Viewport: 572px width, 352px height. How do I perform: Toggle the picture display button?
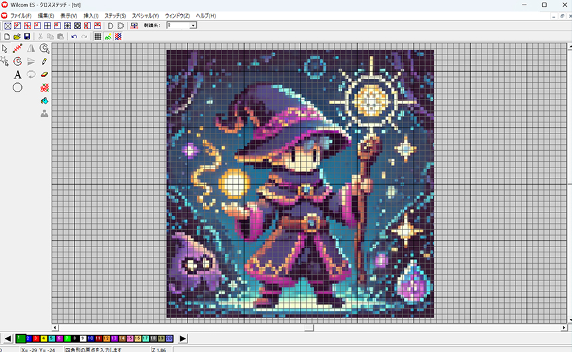point(108,37)
